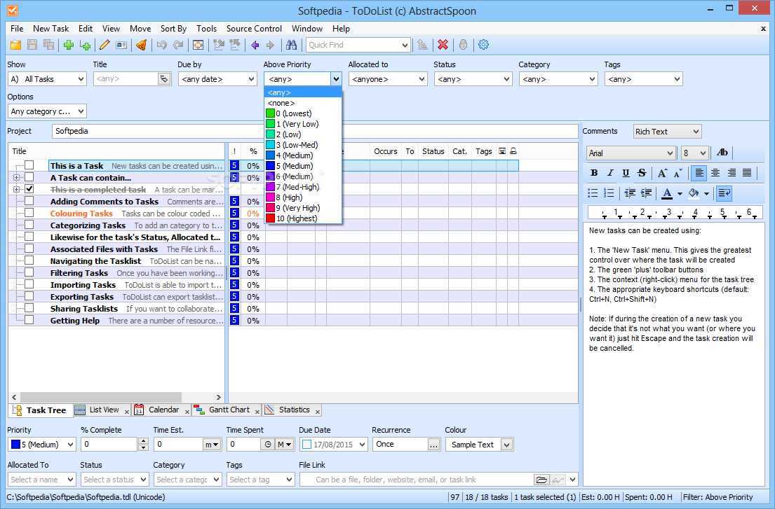Check the 'A Task can contain...' checkbox

click(29, 177)
